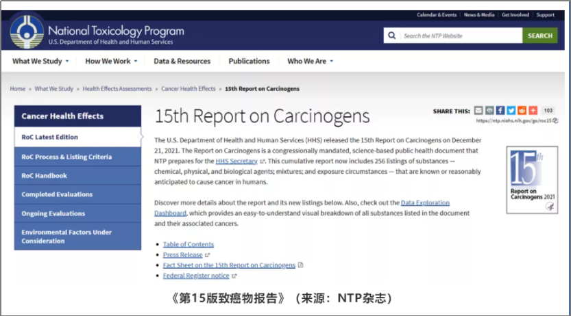Share the report on Facebook
Screen dimensions: 571x316
point(500,110)
